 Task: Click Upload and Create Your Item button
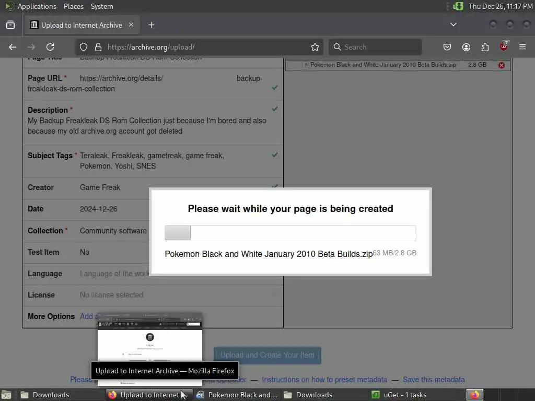click(x=267, y=355)
